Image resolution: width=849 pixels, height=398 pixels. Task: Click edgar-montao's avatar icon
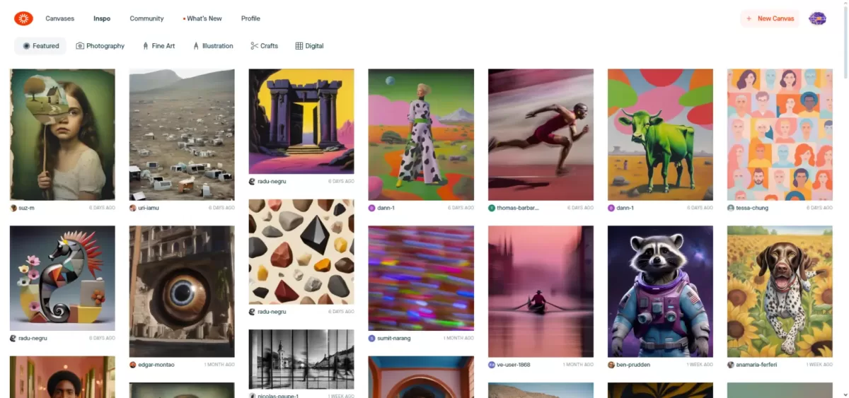[x=133, y=365]
